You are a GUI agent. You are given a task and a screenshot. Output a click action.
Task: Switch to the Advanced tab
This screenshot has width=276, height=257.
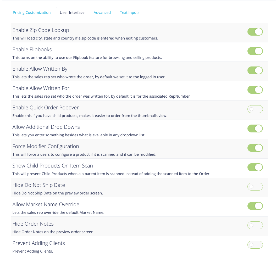[x=102, y=13]
